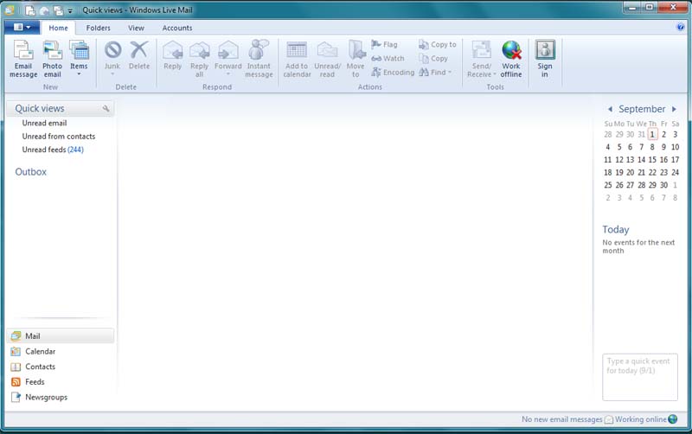The width and height of the screenshot is (692, 434).
Task: Go to previous month in calendar
Action: pos(610,109)
